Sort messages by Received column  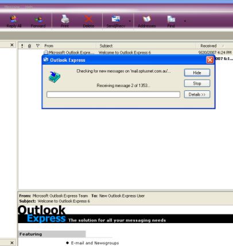pyautogui.click(x=212, y=46)
